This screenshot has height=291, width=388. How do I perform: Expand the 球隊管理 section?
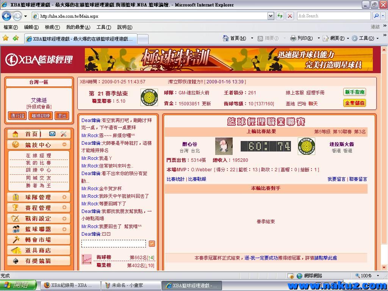[x=64, y=197]
